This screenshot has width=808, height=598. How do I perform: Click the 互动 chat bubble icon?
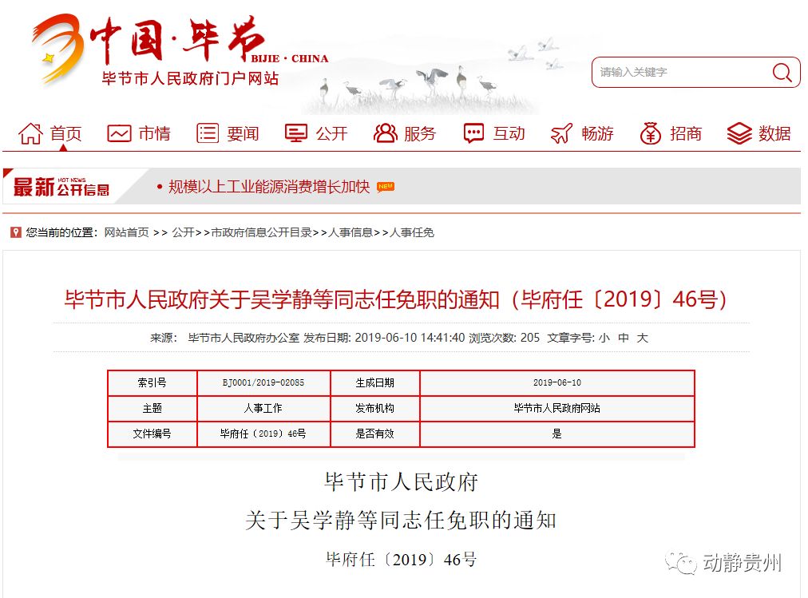473,134
